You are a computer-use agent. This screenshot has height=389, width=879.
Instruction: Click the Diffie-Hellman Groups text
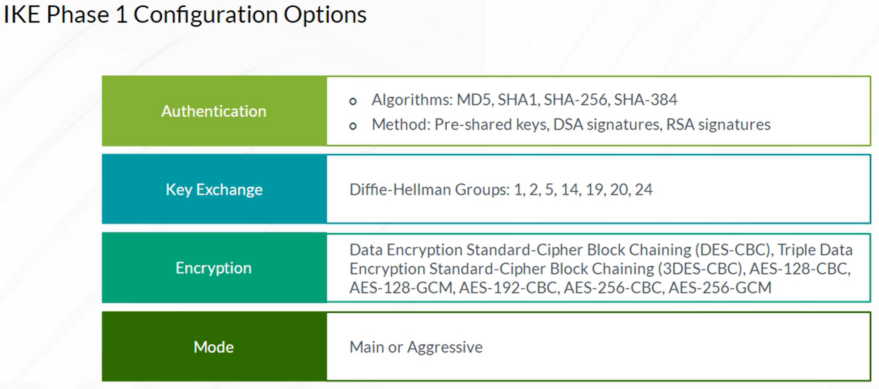501,190
